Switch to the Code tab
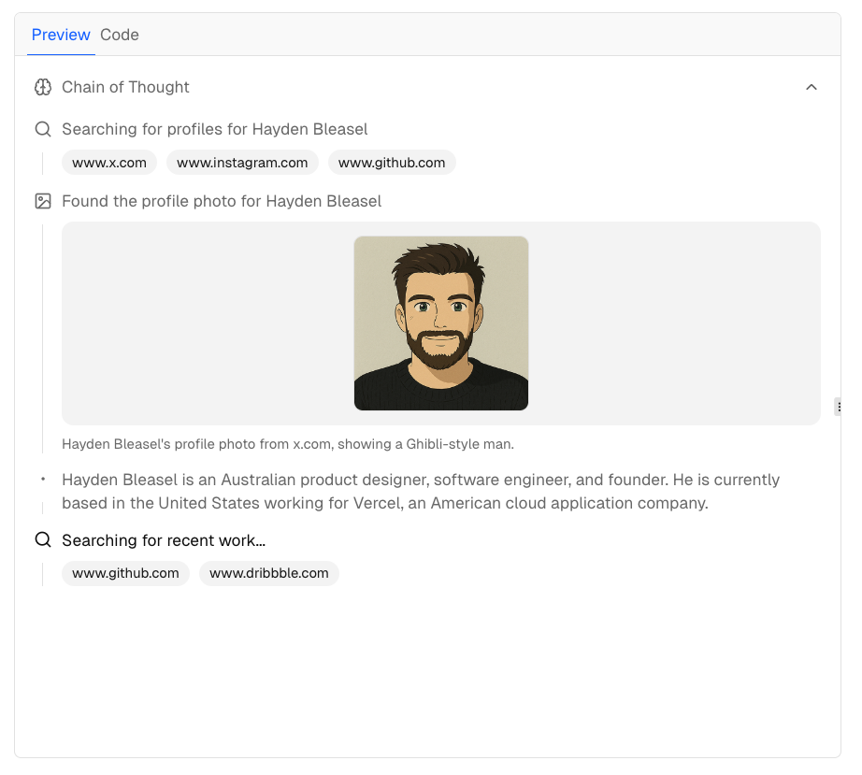Image resolution: width=862 pixels, height=775 pixels. [x=120, y=36]
